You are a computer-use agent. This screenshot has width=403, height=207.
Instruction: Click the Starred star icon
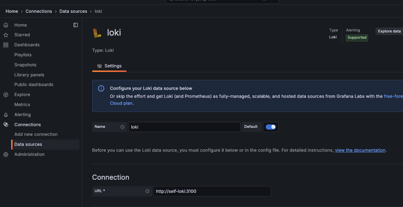point(6,35)
